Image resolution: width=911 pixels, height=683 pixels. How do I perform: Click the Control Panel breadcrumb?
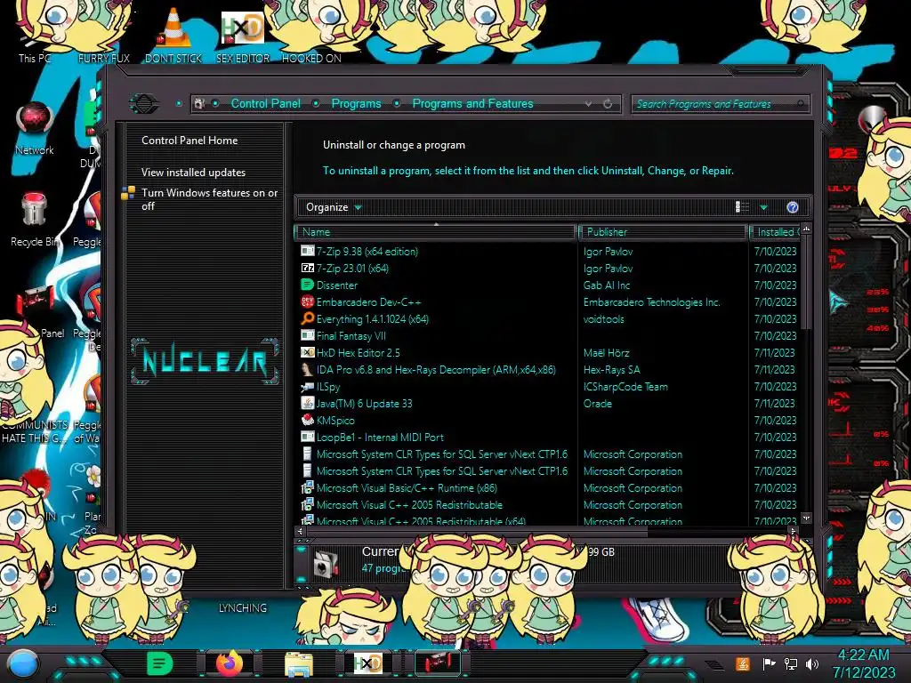pos(265,103)
